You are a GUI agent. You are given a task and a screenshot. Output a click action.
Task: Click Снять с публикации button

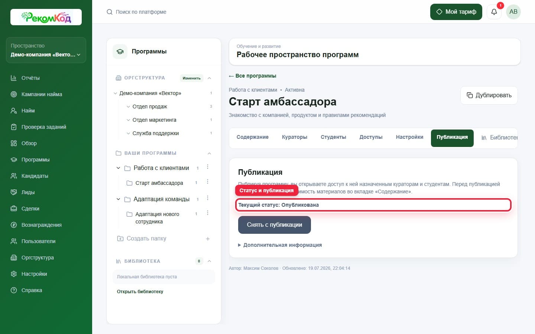[x=275, y=225]
